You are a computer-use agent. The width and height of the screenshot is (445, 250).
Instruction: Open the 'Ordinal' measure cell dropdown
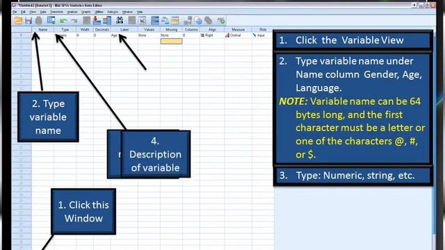(x=238, y=35)
